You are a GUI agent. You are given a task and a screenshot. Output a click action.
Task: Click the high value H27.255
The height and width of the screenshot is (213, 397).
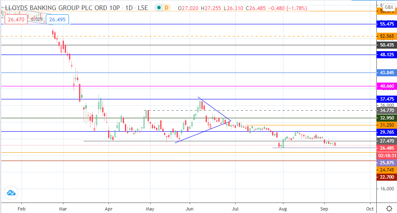[211, 8]
